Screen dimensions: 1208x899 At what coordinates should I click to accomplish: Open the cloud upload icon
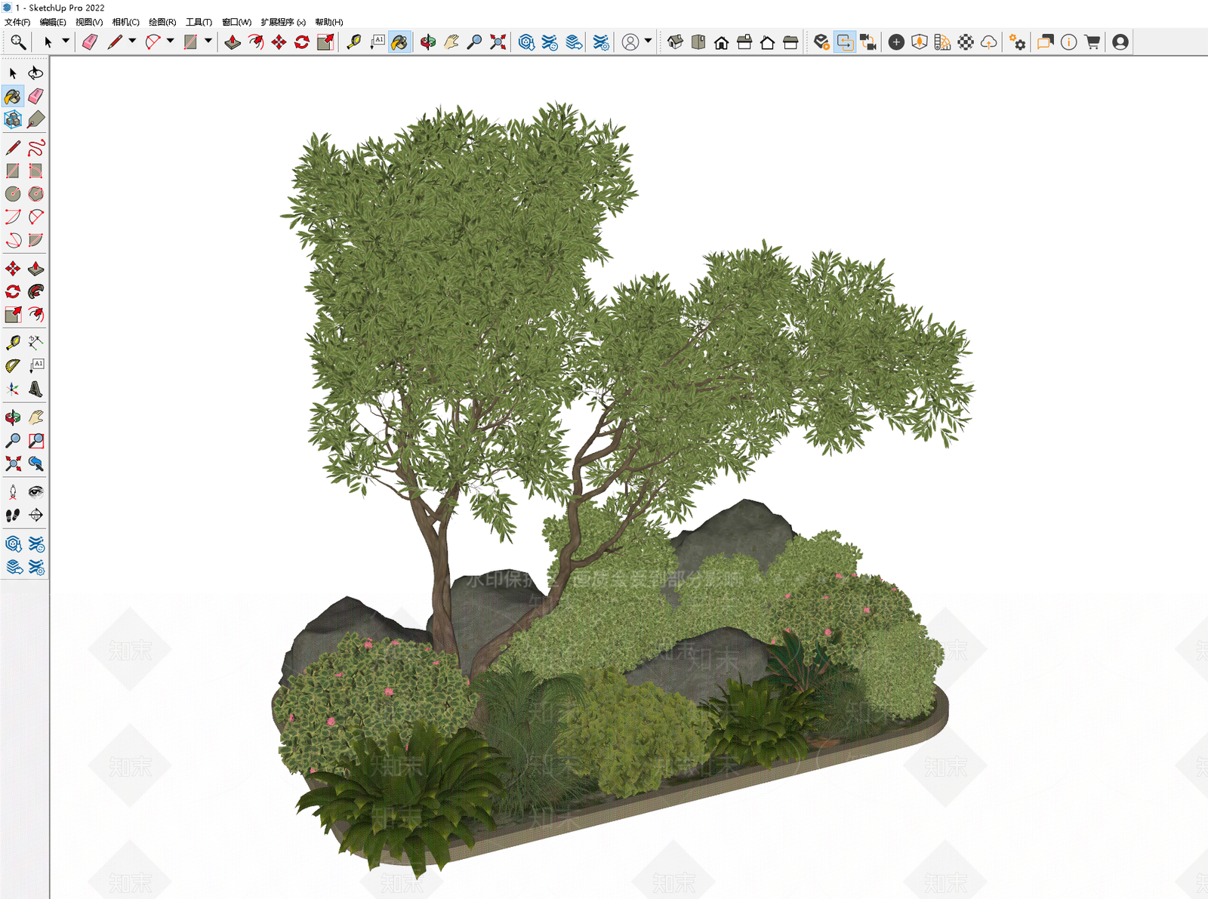(989, 42)
